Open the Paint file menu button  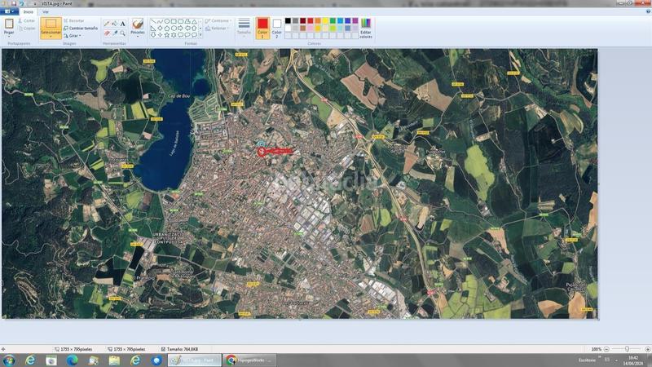pyautogui.click(x=7, y=12)
